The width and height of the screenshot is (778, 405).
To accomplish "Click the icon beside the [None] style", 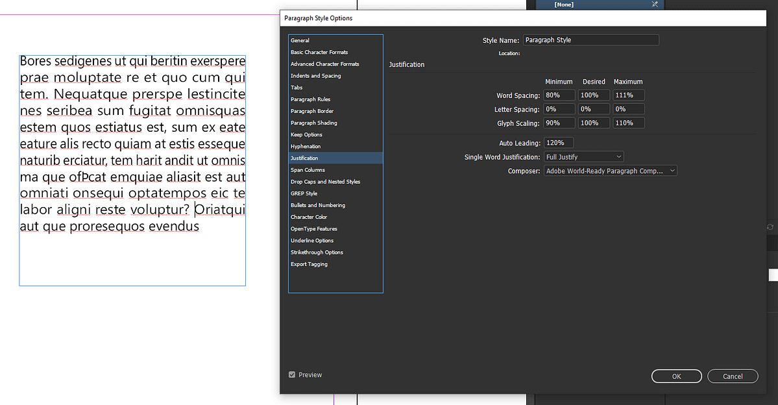I will (655, 5).
